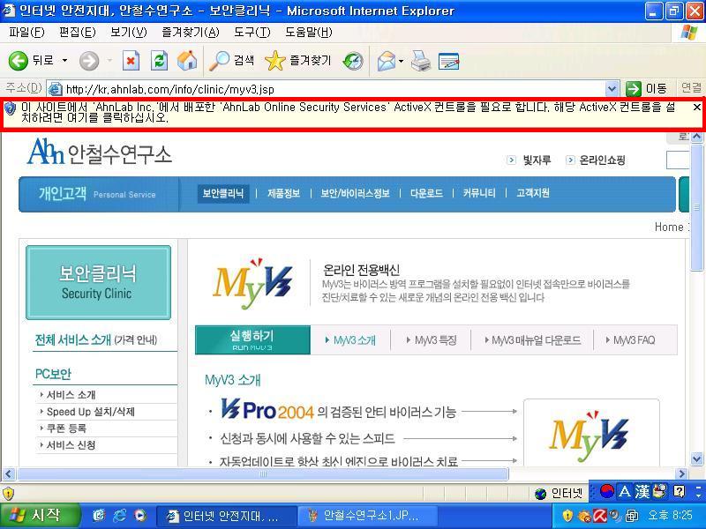This screenshot has height=529, width=706.
Task: Click the vertical scrollbar down arrow
Action: (696, 458)
